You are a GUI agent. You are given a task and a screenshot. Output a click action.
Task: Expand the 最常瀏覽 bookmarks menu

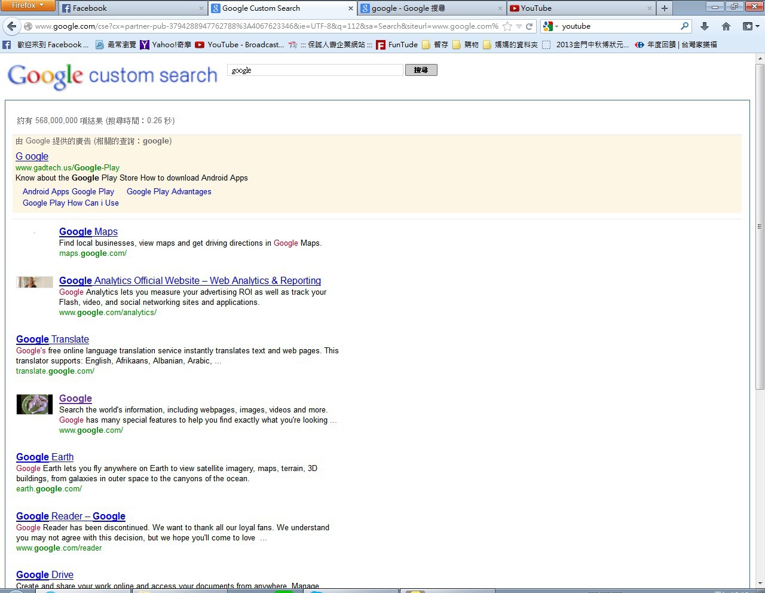pyautogui.click(x=116, y=45)
